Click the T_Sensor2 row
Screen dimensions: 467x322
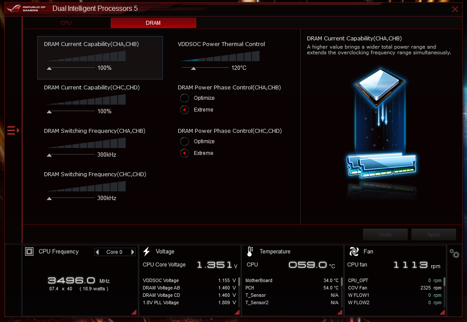(292, 302)
